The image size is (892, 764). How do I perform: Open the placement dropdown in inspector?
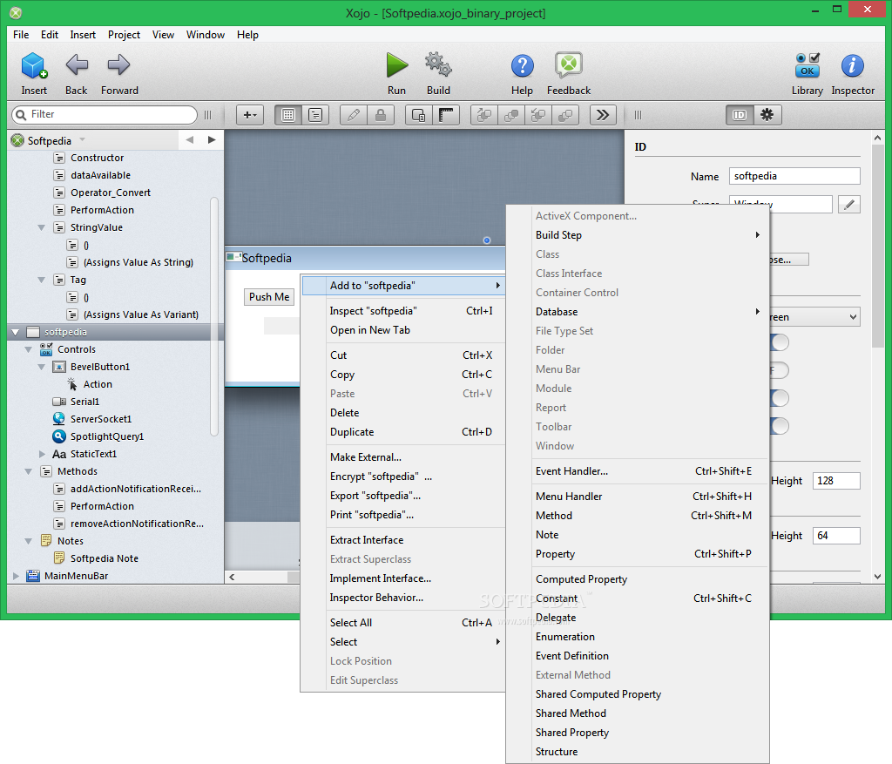(814, 317)
